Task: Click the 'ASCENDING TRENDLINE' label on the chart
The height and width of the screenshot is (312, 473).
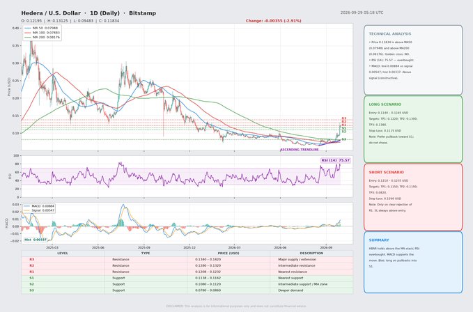Action: pyautogui.click(x=300, y=150)
